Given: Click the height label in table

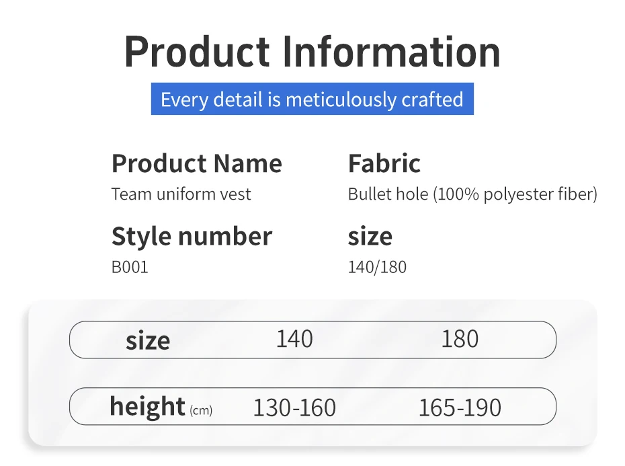Looking at the screenshot, I should tap(147, 406).
